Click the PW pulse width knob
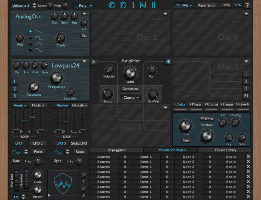This screenshot has width=261, height=200. [20, 38]
